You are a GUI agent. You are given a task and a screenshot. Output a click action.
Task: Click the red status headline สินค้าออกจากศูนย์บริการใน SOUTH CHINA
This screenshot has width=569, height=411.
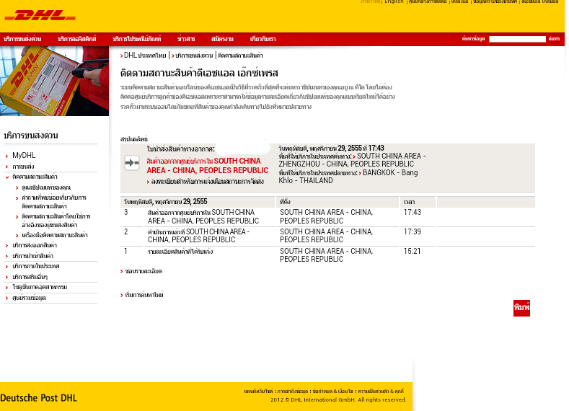point(207,166)
